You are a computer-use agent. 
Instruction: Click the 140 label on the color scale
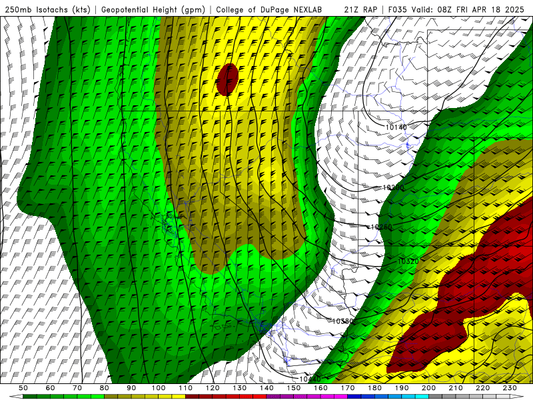[x=267, y=388]
